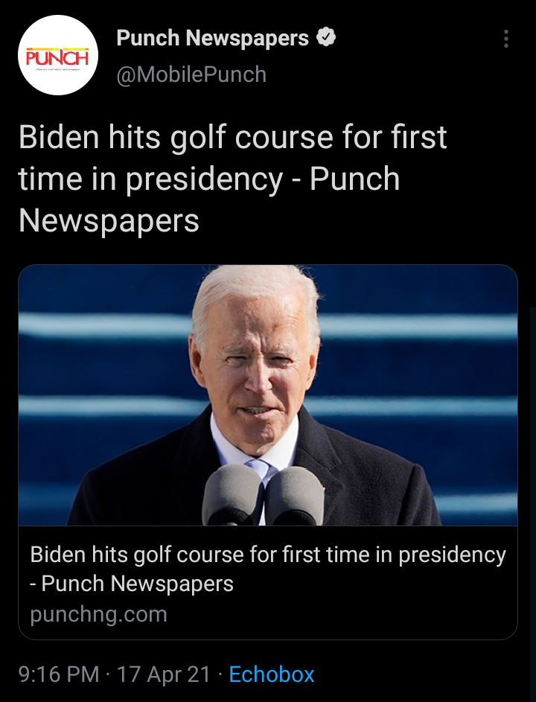Open the Biden link card image
This screenshot has width=536, height=702.
click(x=268, y=395)
